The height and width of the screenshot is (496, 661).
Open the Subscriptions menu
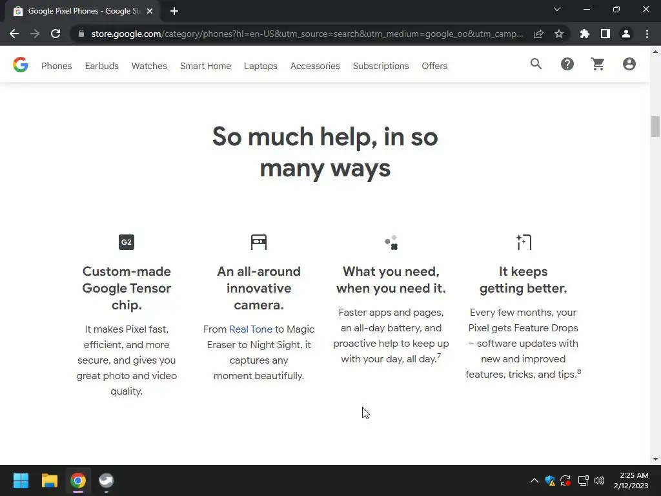381,66
